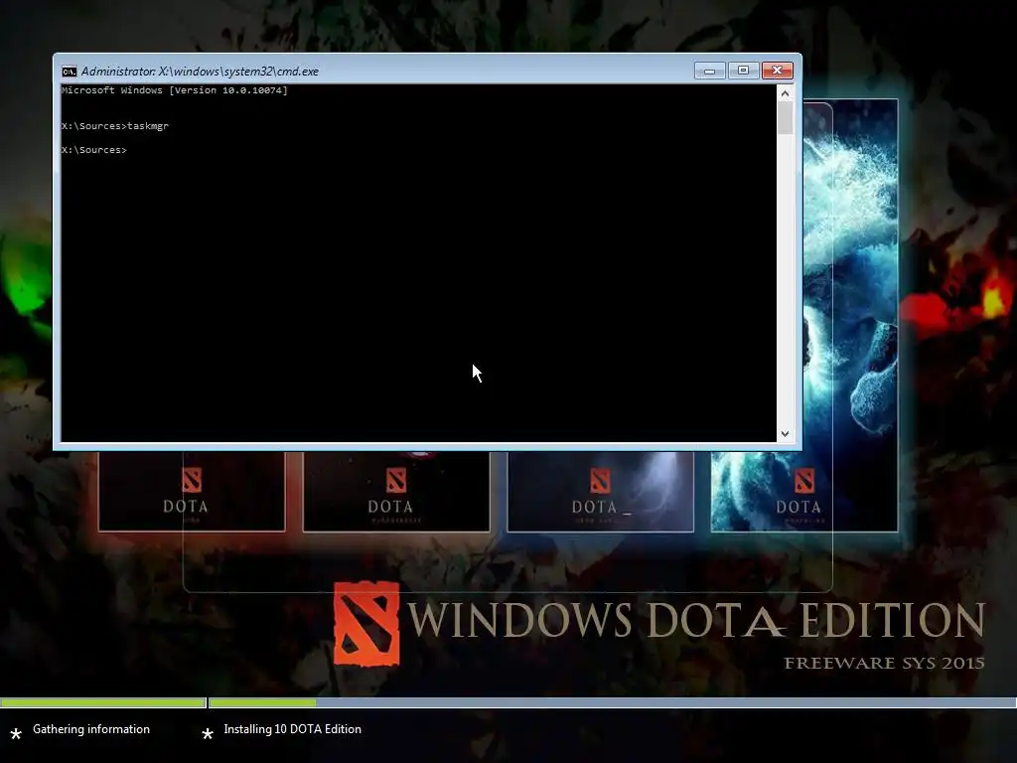
Task: Click the cmd scrollbar down arrow
Action: click(x=785, y=433)
